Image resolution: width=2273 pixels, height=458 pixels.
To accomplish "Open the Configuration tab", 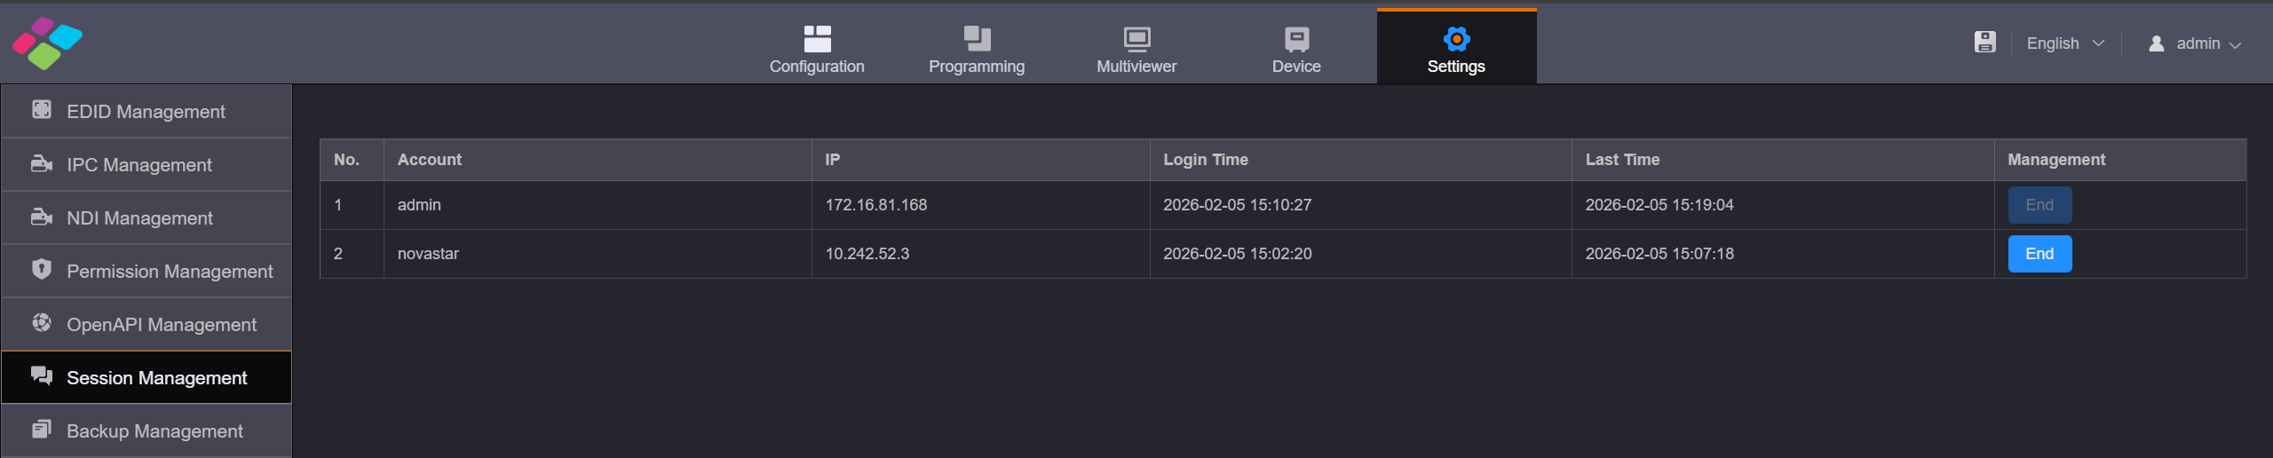I will pyautogui.click(x=816, y=49).
